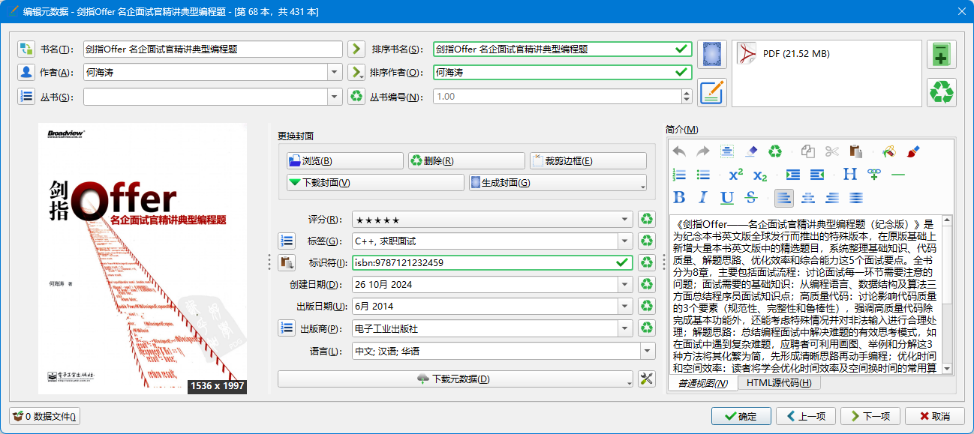The image size is (974, 434).
Task: Toggle underline formatting
Action: coord(727,198)
